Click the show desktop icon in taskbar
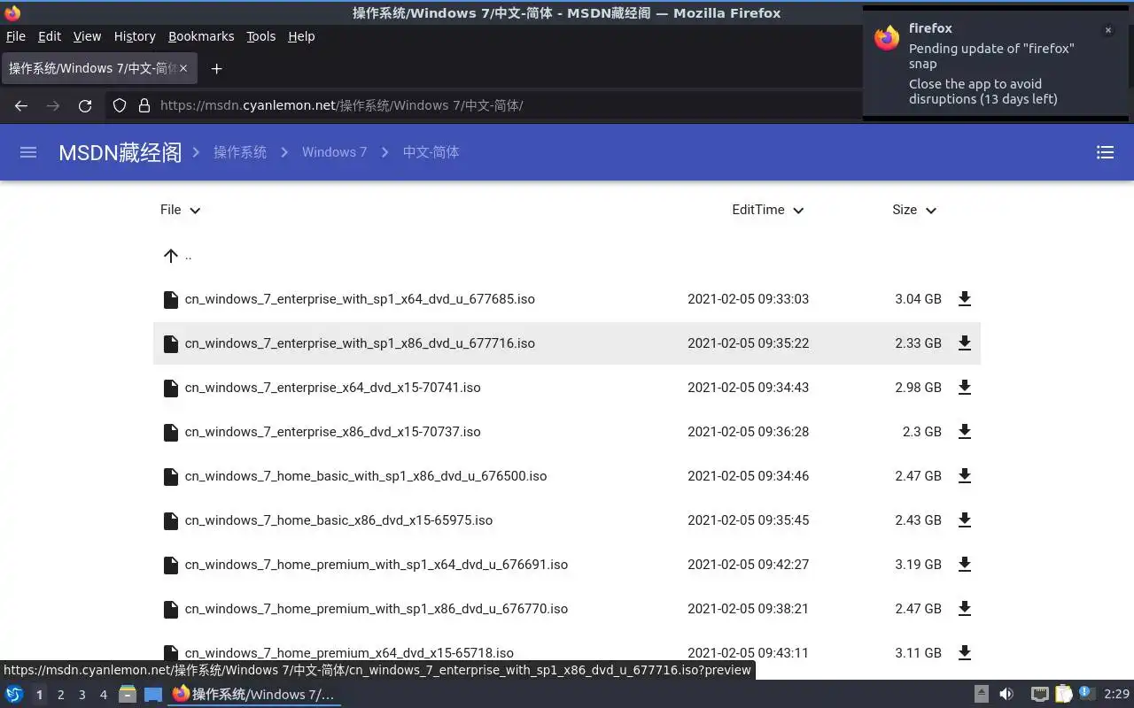Image resolution: width=1134 pixels, height=708 pixels. click(153, 694)
